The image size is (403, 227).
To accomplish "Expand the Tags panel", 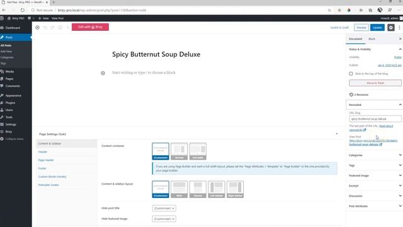I will [375, 165].
